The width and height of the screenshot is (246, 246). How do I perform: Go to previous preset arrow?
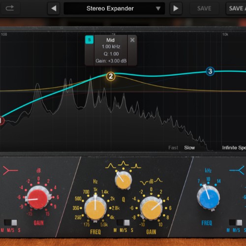point(54,8)
